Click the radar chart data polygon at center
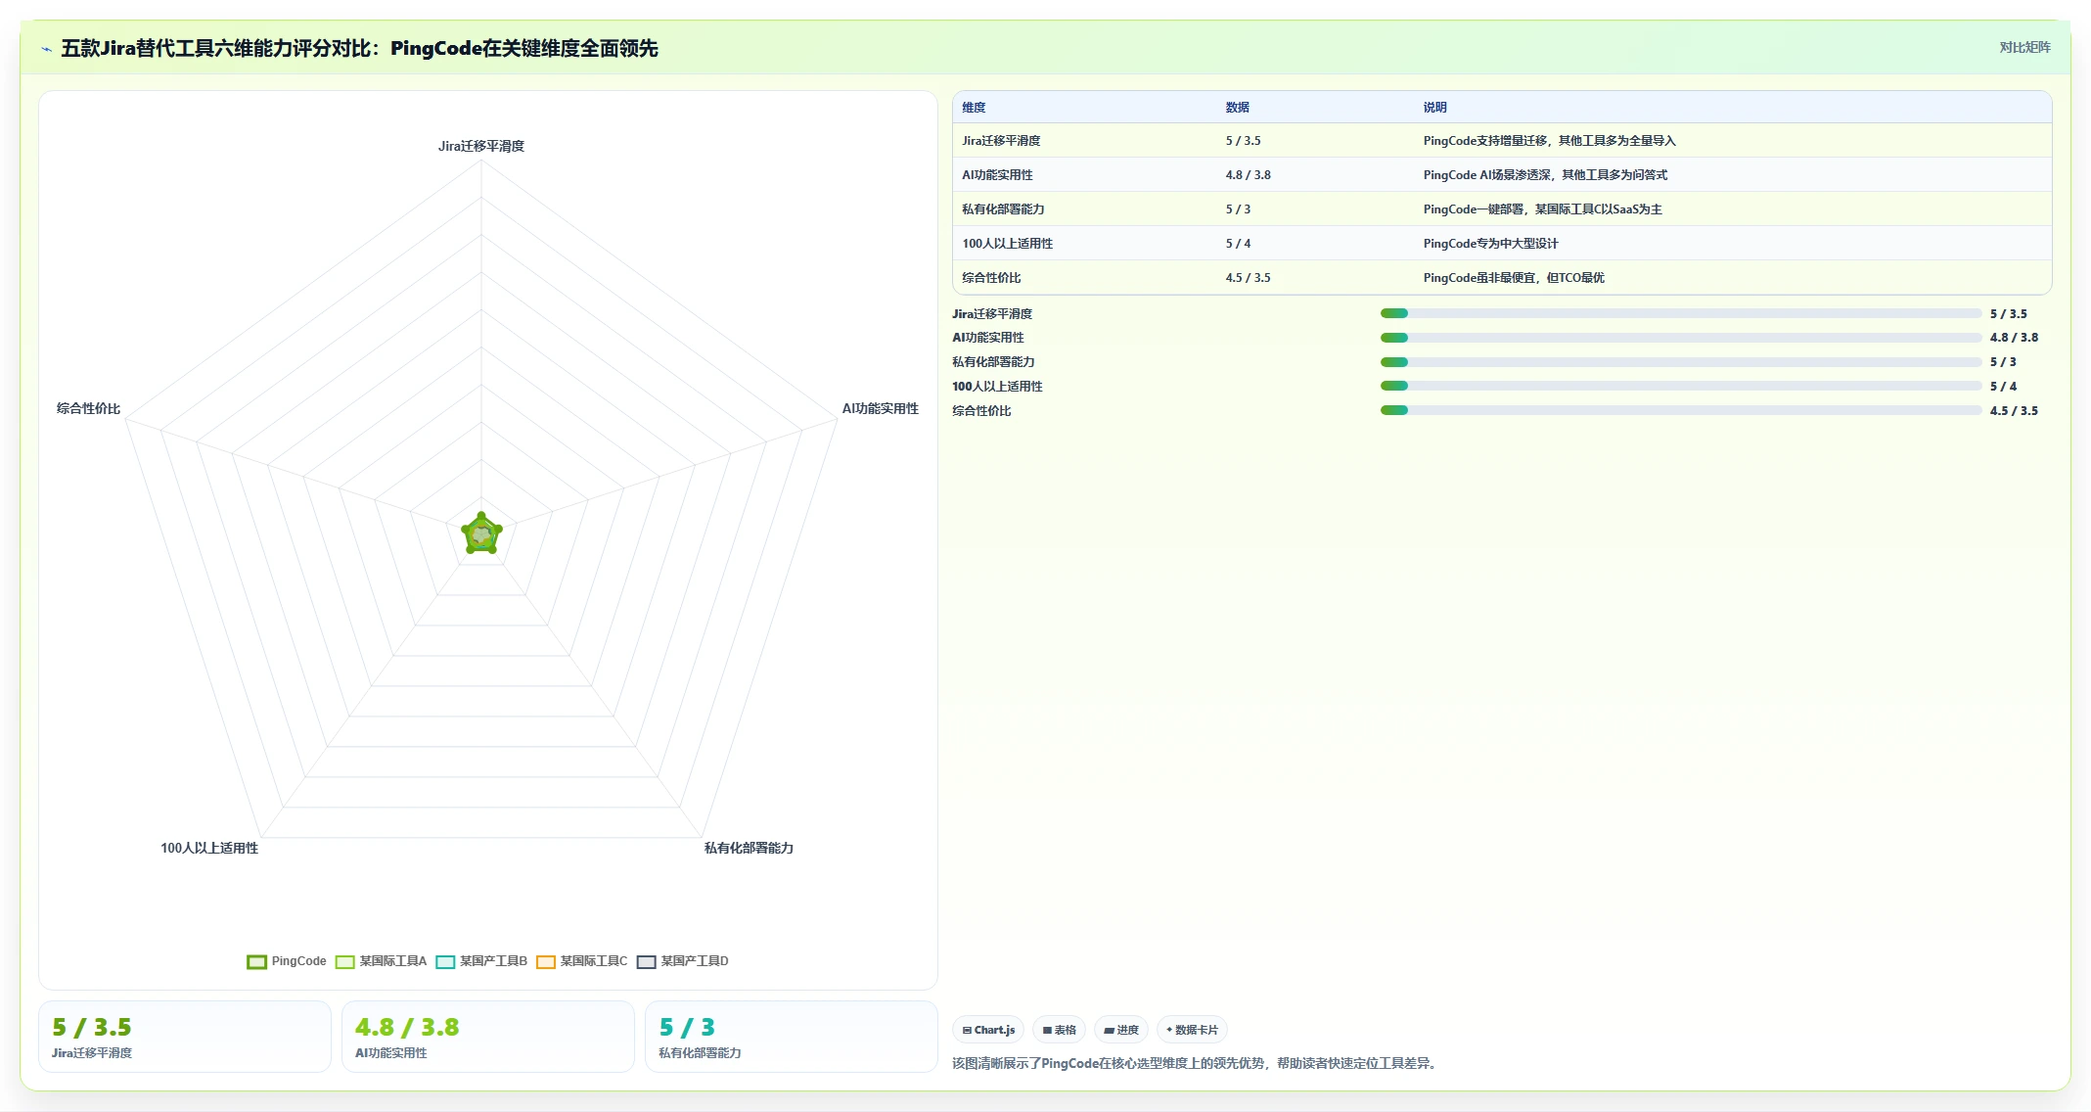Screen dimensions: 2091x1112 (481, 534)
